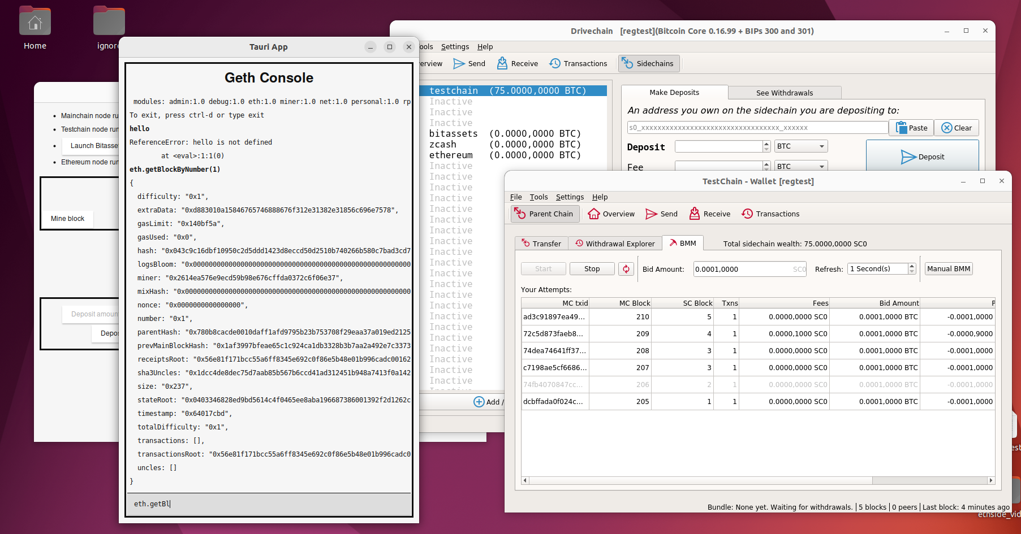Click the Stop BMM button
1021x534 pixels.
[592, 269]
